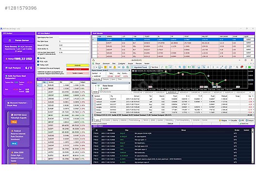Screen dimensions: 256x192
Task: Close the Market Watch panel
Action: pos(129,70)
